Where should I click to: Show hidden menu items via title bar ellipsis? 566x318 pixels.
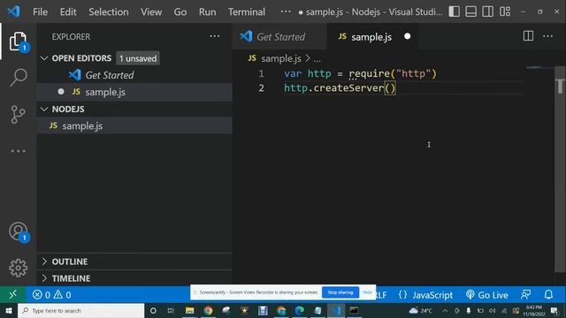[285, 11]
